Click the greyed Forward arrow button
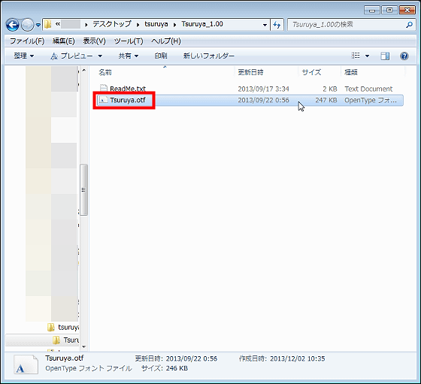The image size is (421, 384). (27, 25)
